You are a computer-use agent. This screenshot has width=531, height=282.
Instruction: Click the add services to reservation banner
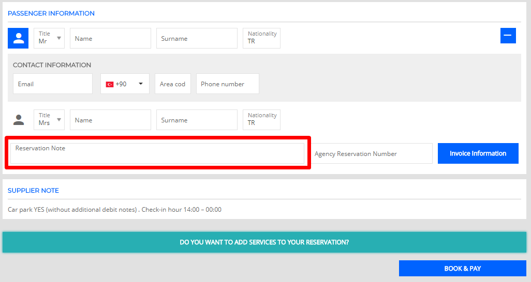point(264,242)
